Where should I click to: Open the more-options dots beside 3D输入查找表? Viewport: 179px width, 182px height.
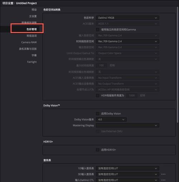163,174
